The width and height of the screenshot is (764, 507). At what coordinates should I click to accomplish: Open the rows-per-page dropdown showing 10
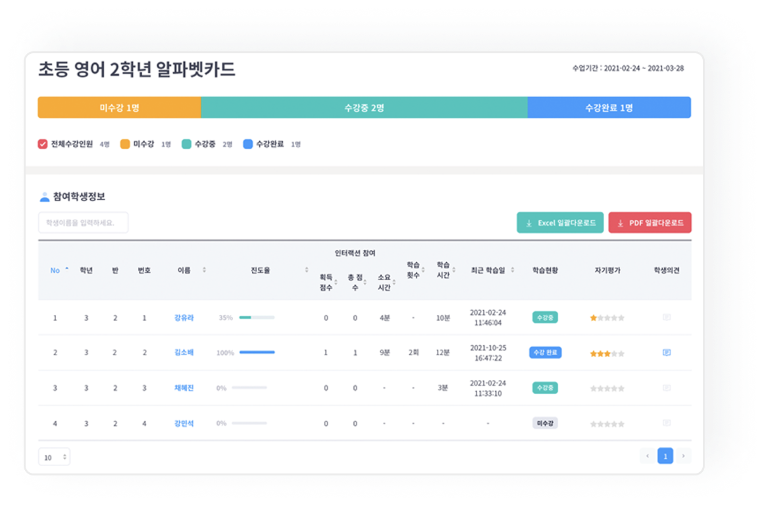point(54,457)
